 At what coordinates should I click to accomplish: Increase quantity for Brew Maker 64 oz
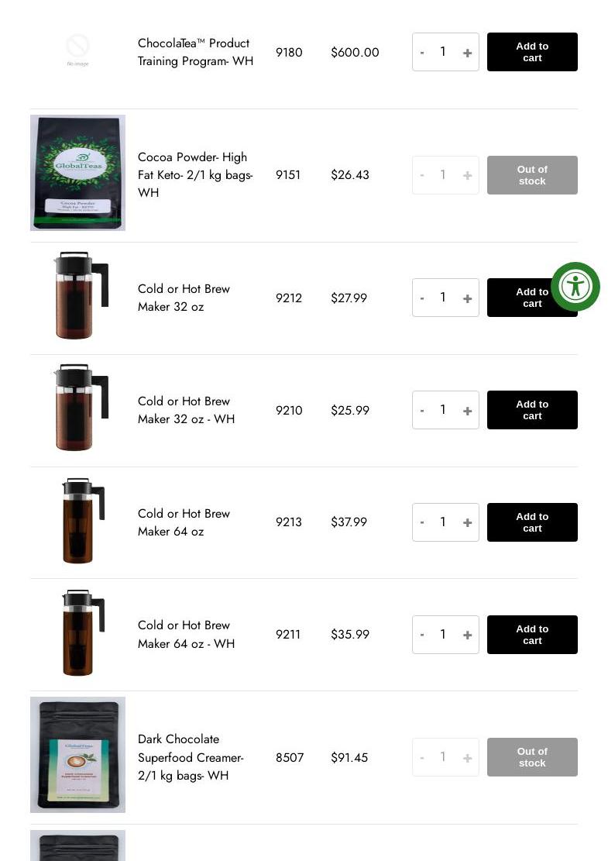[x=467, y=522]
